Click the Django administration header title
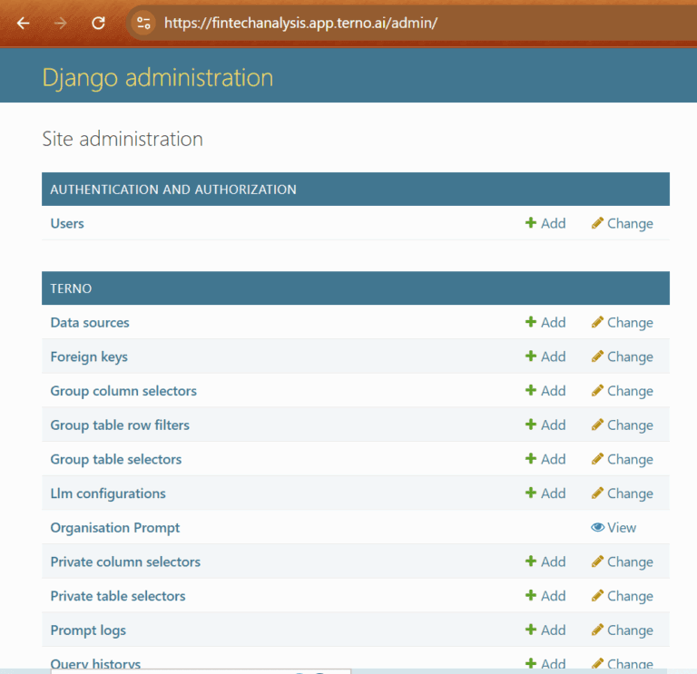697x674 pixels. 157,77
